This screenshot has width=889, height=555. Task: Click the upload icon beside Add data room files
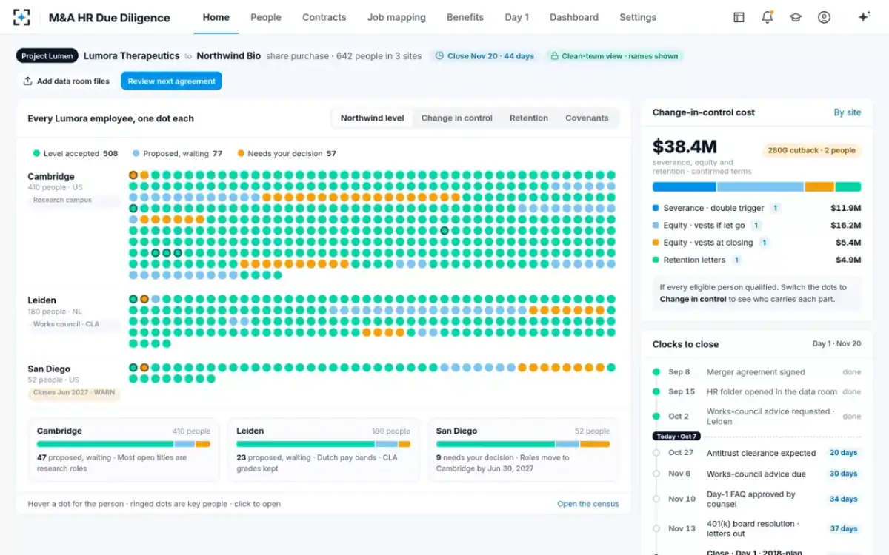click(27, 81)
